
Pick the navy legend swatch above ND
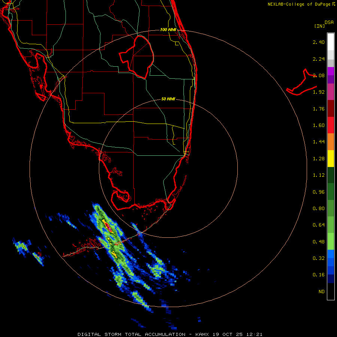pyautogui.click(x=331, y=279)
